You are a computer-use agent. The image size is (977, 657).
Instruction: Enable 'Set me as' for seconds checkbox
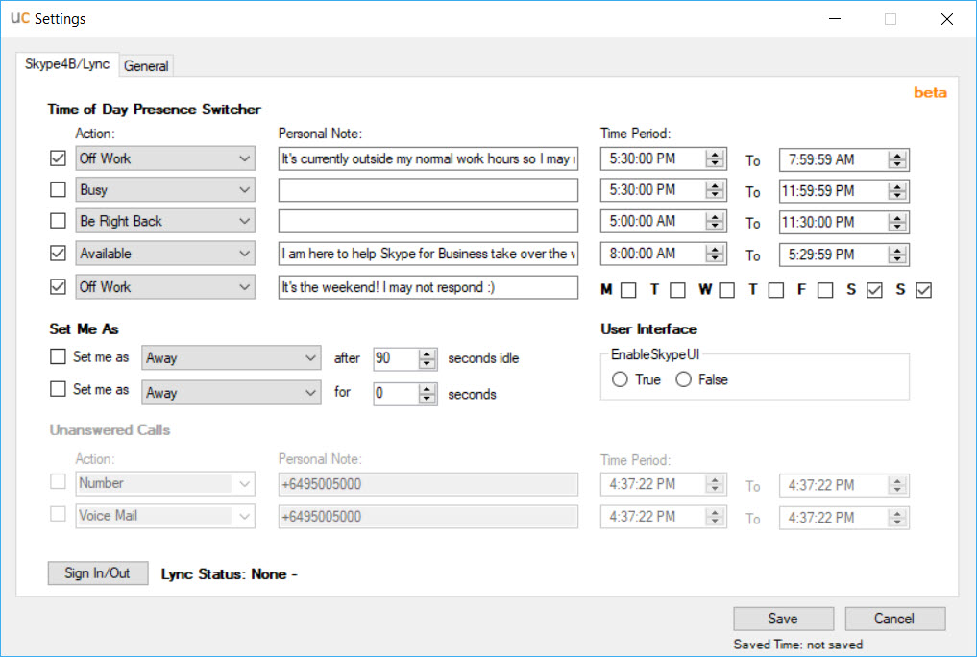point(58,389)
